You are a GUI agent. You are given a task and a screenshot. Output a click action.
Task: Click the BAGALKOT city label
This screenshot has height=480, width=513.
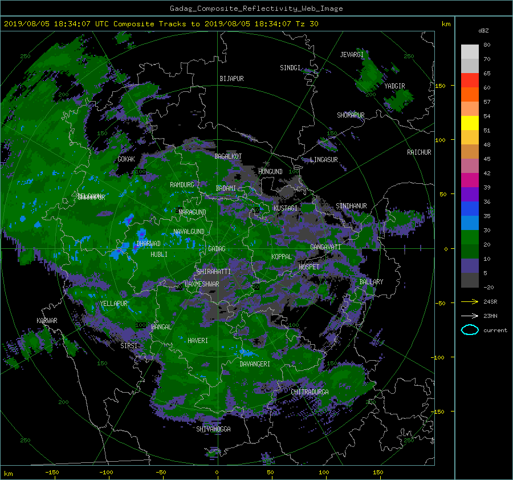click(x=228, y=156)
